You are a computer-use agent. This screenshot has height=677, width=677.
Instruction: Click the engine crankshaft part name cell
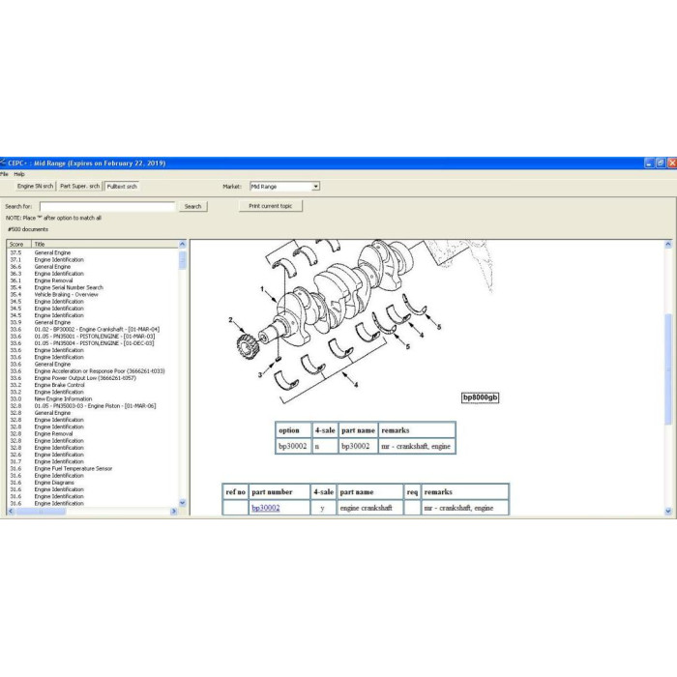[369, 508]
